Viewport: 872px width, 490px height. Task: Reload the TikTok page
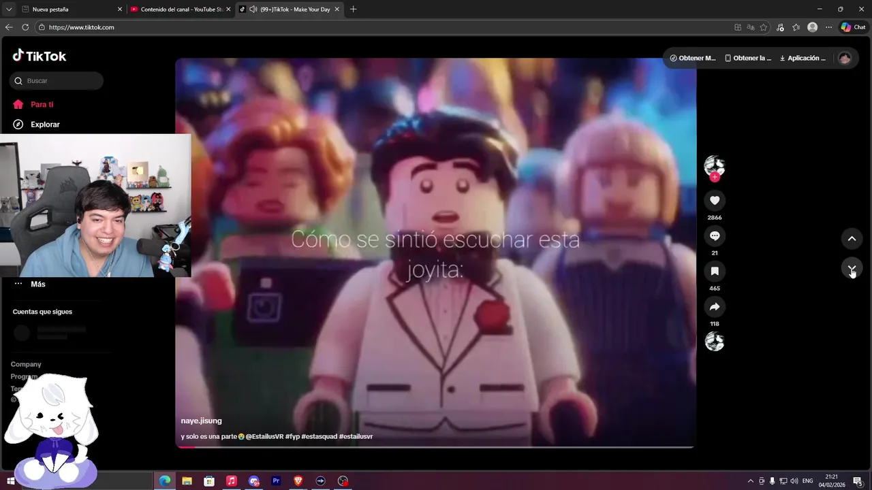(25, 27)
